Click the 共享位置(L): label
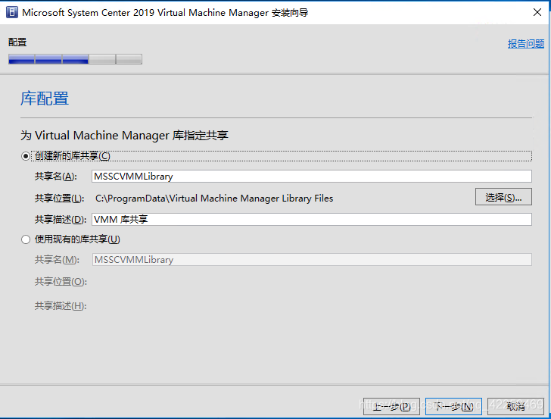The image size is (551, 419). tap(59, 199)
